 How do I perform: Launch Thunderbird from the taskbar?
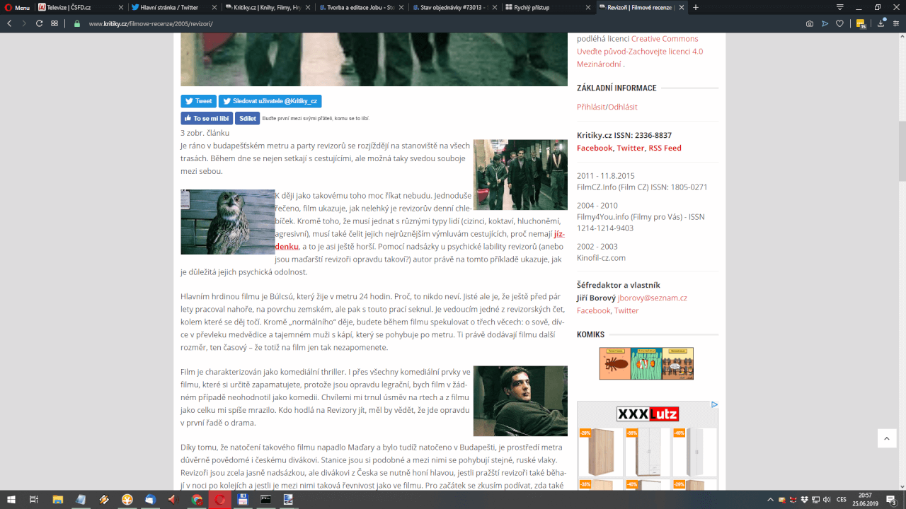coord(149,501)
